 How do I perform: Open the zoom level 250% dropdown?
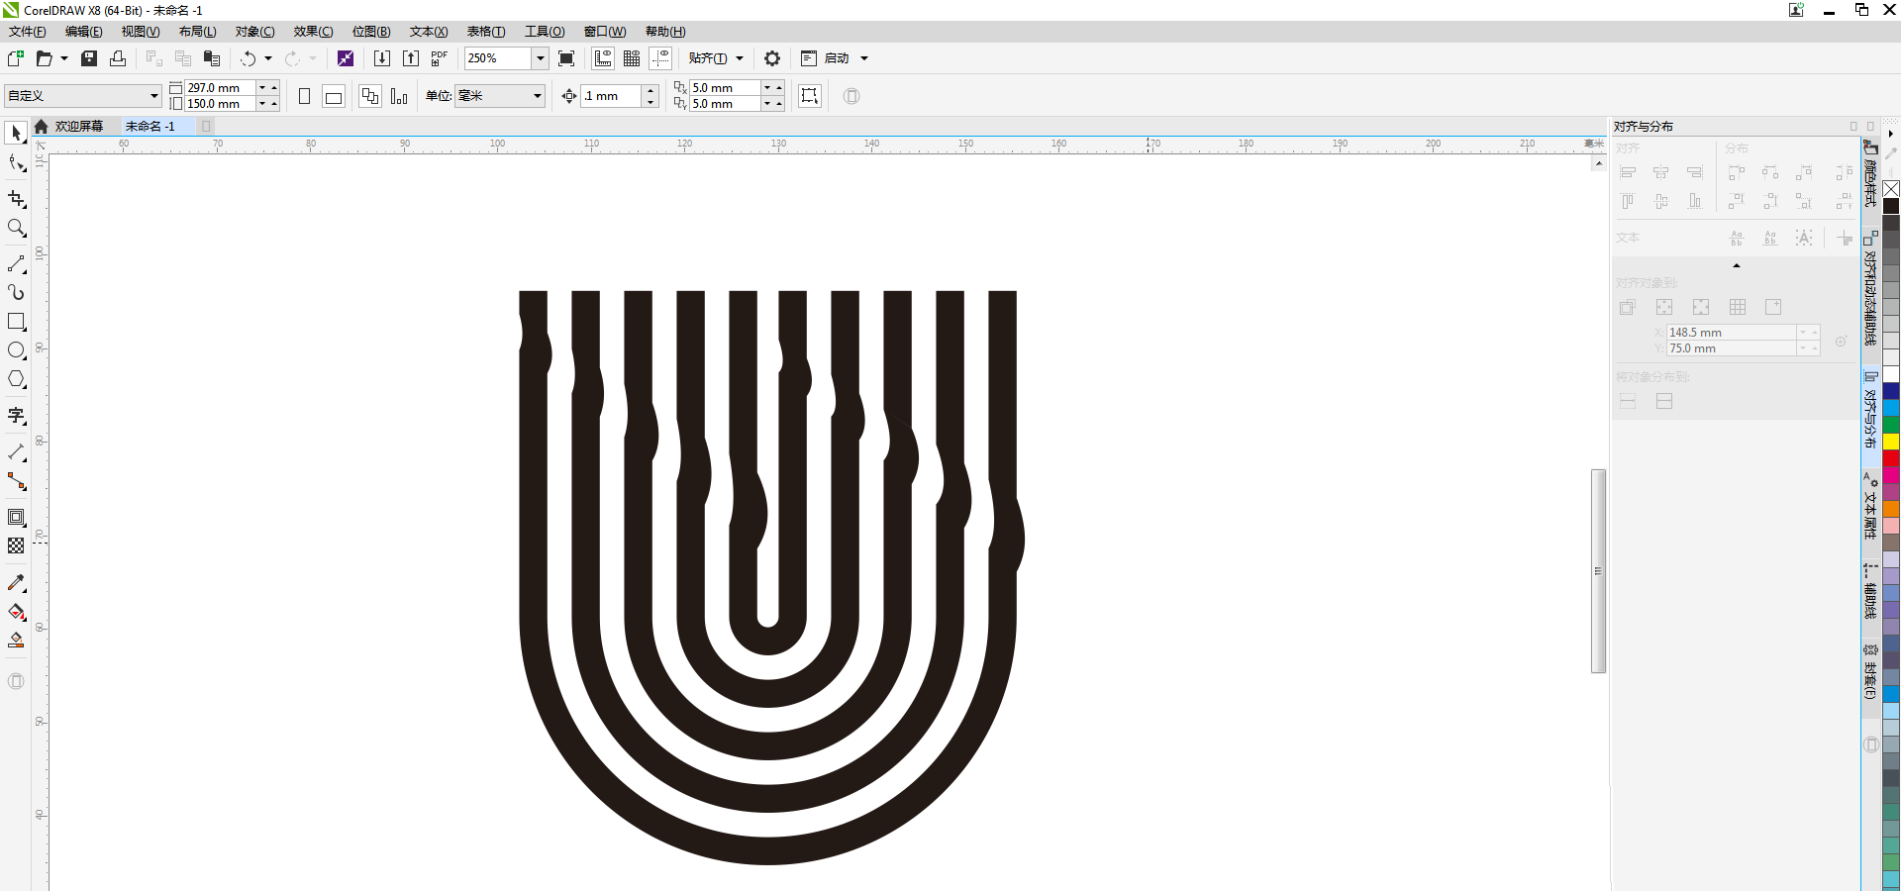[x=541, y=58]
